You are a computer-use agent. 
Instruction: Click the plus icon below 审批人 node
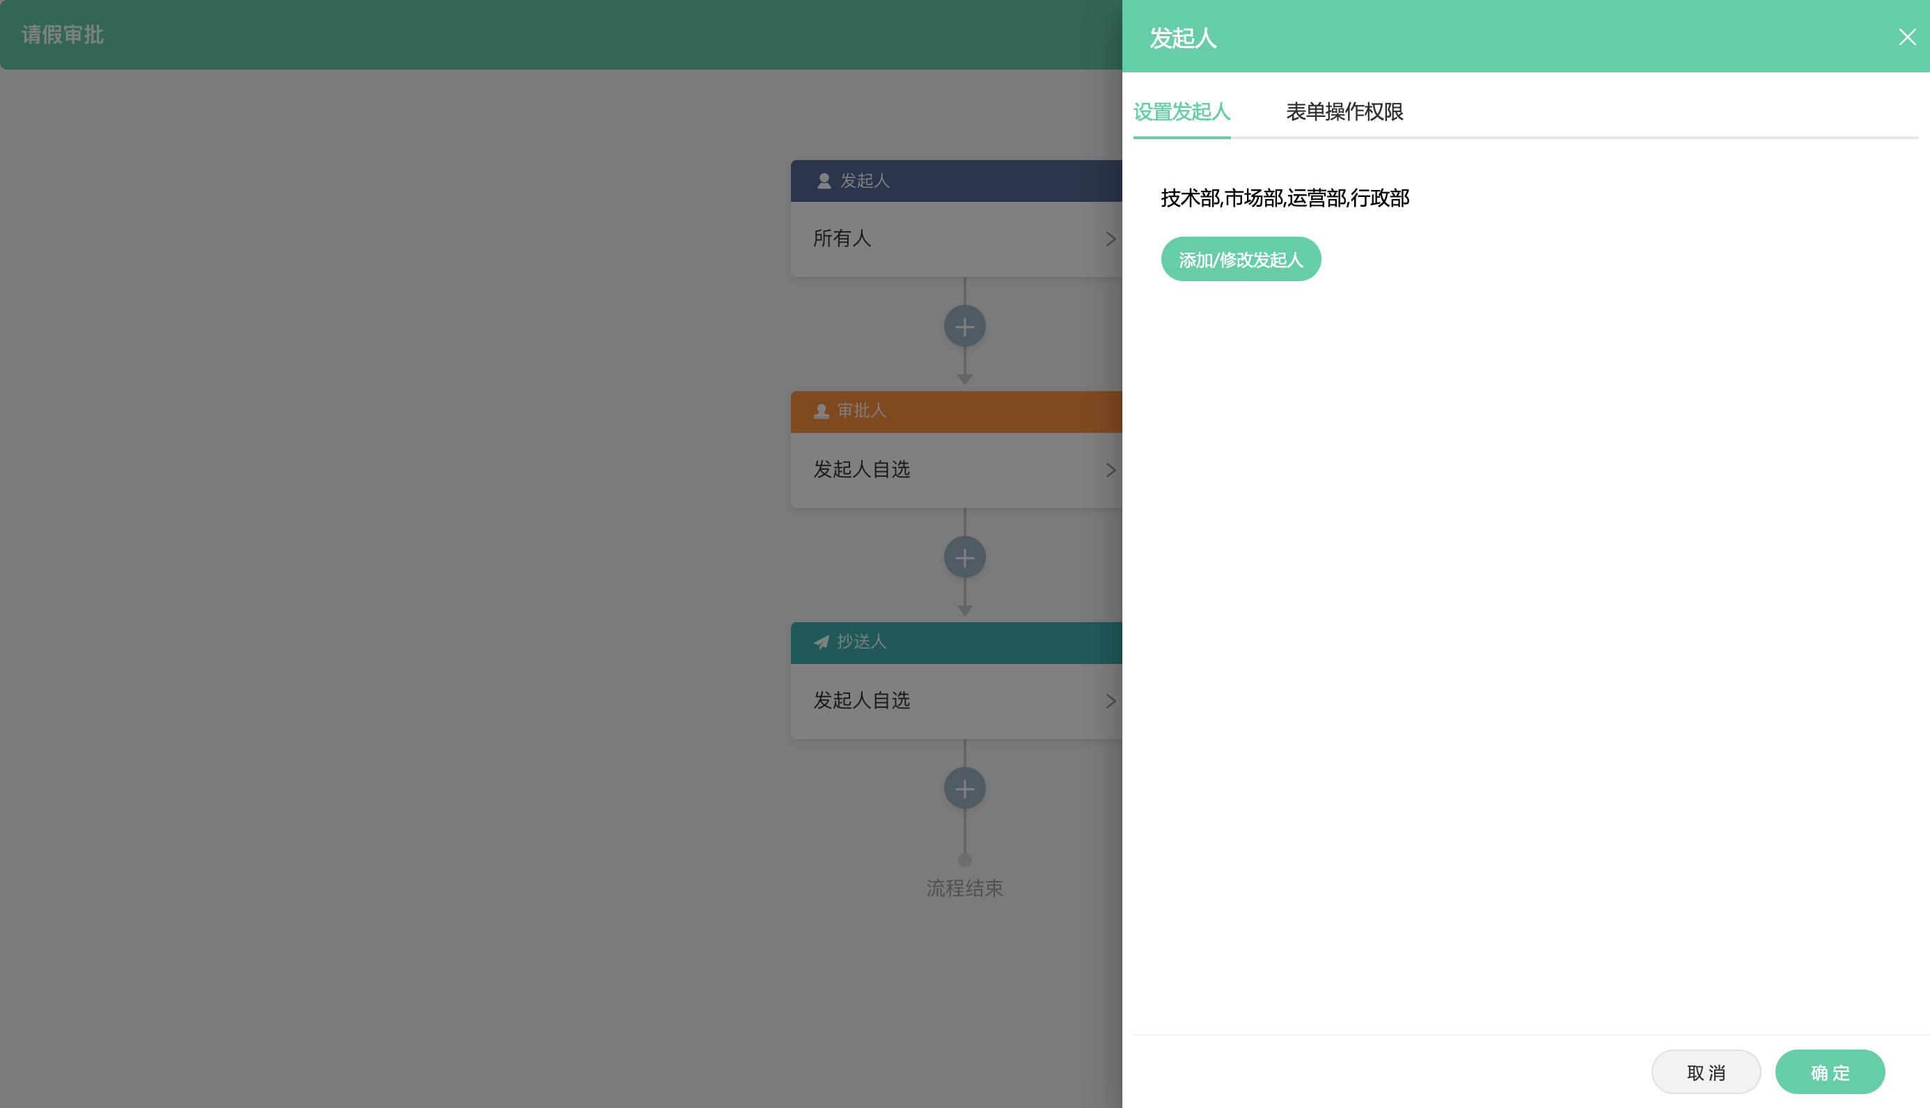coord(964,557)
